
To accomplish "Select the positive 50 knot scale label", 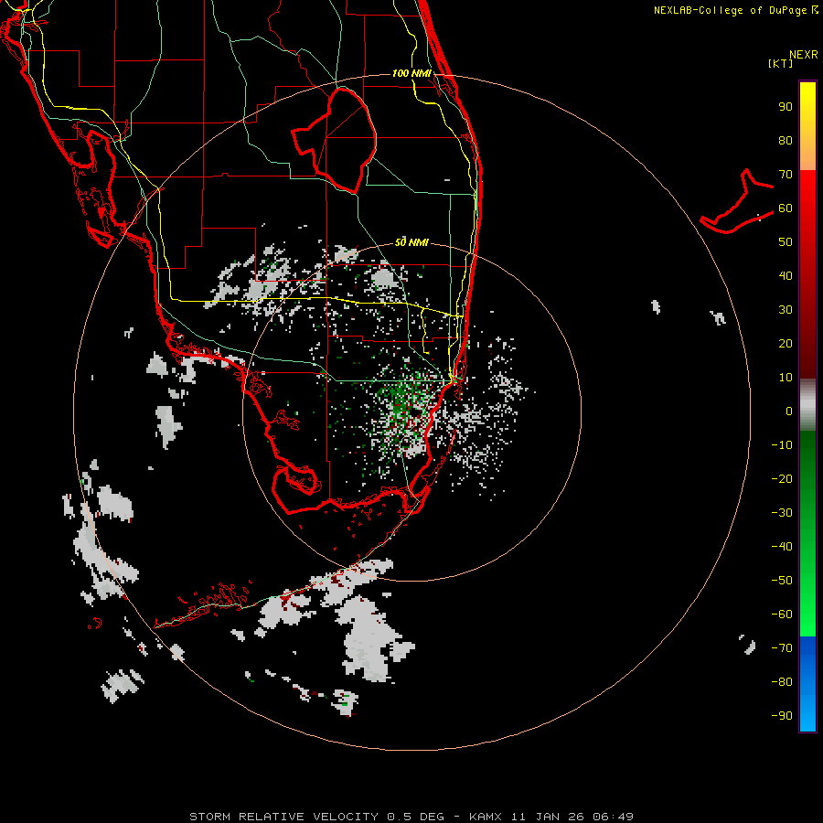I will [786, 242].
